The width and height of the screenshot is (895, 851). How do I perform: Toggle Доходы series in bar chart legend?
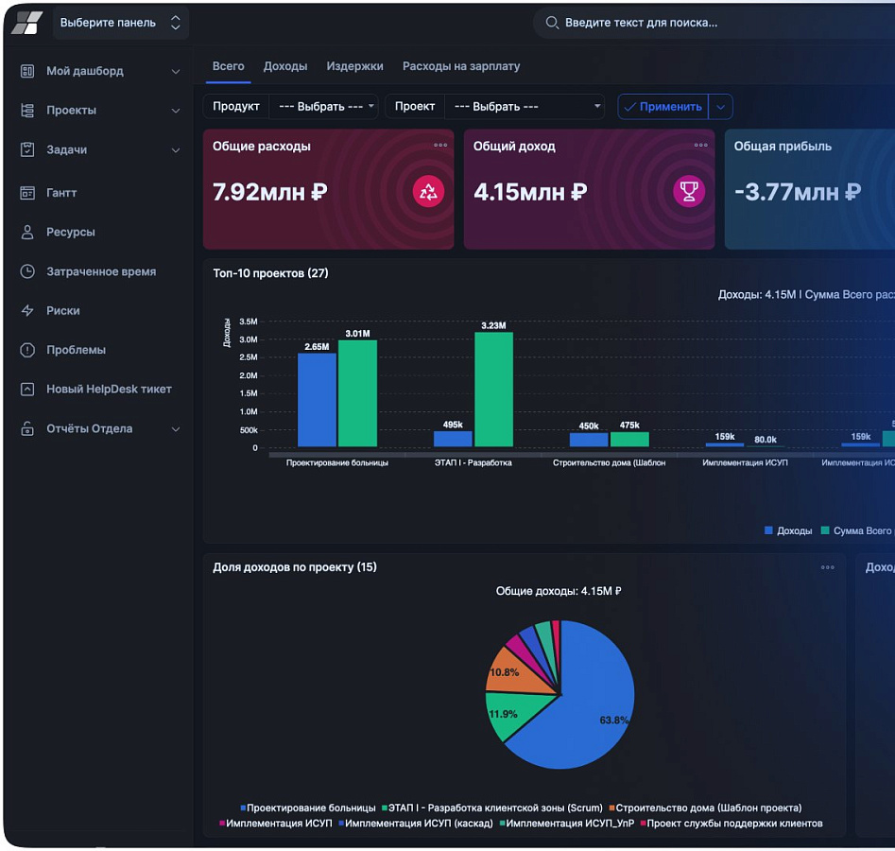[x=787, y=530]
